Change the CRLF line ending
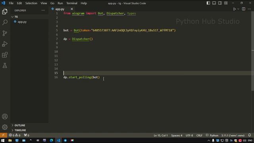 click(x=199, y=135)
